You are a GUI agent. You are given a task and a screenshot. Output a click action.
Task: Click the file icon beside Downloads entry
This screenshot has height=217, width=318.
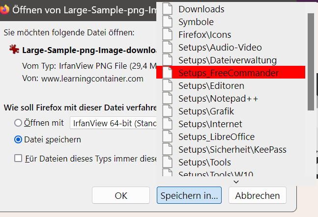[x=168, y=9]
